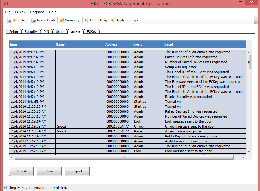
Task: Click the vertical scrollbar down arrow
Action: point(249,152)
